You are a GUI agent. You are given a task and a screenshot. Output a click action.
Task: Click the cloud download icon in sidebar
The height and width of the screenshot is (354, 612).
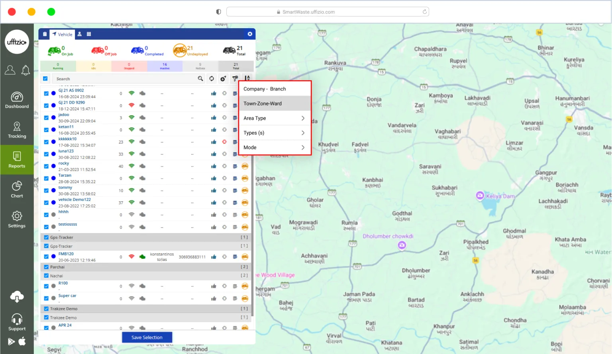coord(17,296)
